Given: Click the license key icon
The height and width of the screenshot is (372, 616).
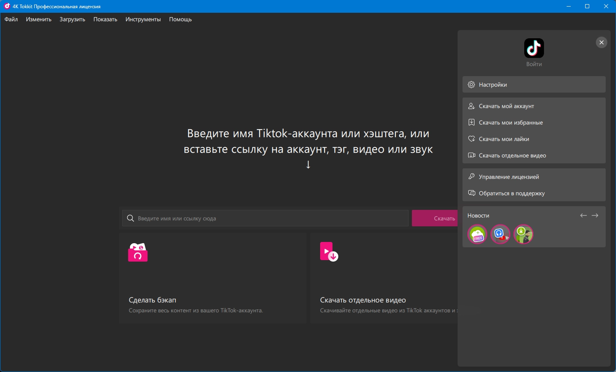Looking at the screenshot, I should [472, 177].
